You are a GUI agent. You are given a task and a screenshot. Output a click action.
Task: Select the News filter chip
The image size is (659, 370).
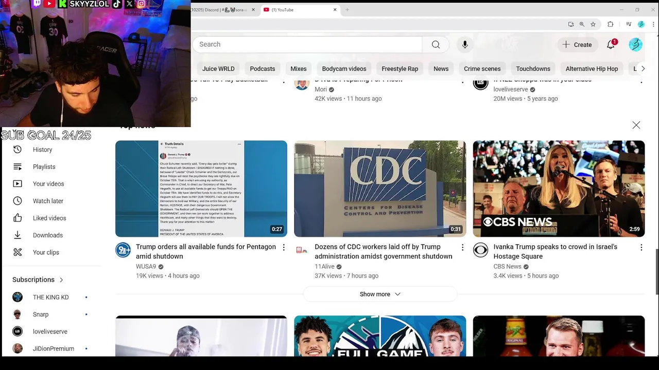coord(441,69)
